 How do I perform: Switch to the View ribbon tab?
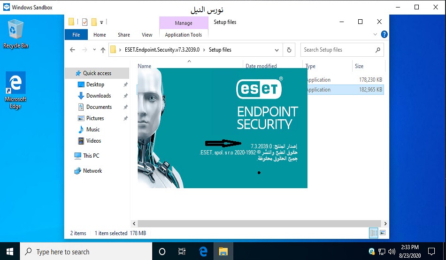pos(147,35)
